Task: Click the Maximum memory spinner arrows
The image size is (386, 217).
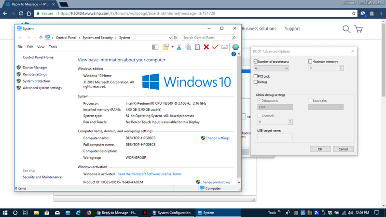Action: pos(341,68)
